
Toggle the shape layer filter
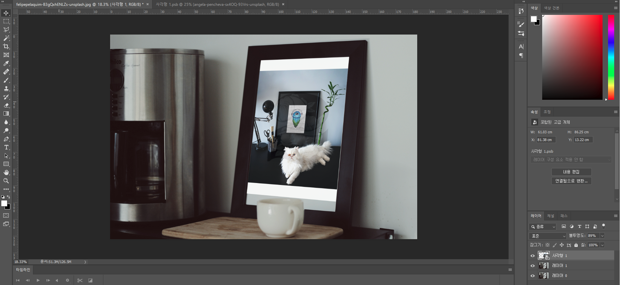coord(587,227)
